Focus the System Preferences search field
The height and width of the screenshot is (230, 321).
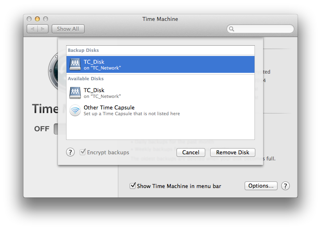click(x=260, y=29)
